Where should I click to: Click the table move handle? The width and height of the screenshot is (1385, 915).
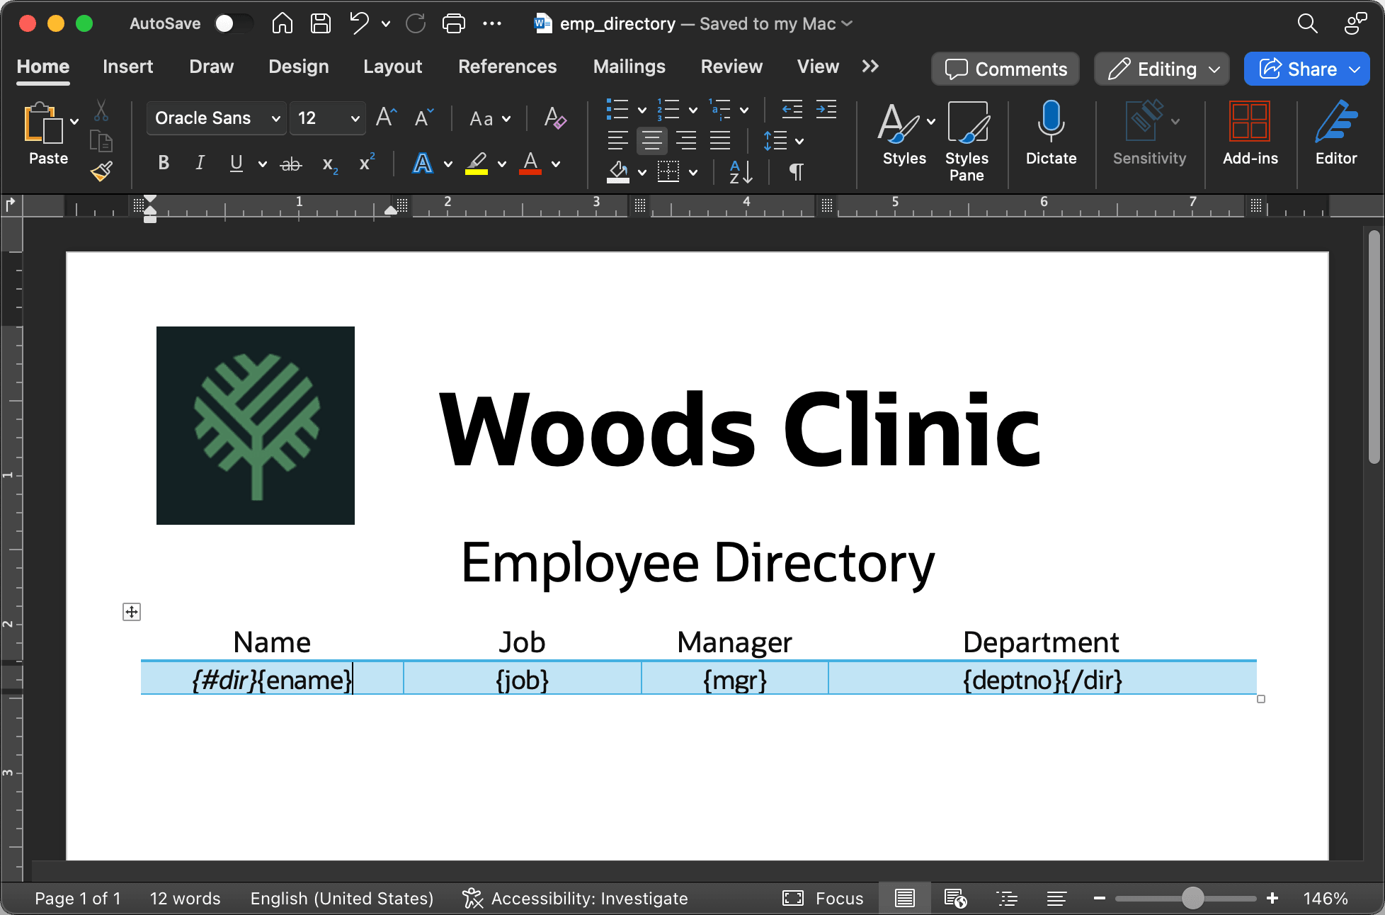point(132,612)
